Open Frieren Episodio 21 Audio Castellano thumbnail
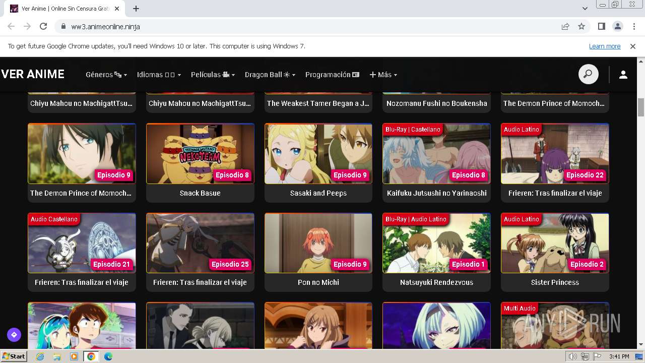 [82, 243]
